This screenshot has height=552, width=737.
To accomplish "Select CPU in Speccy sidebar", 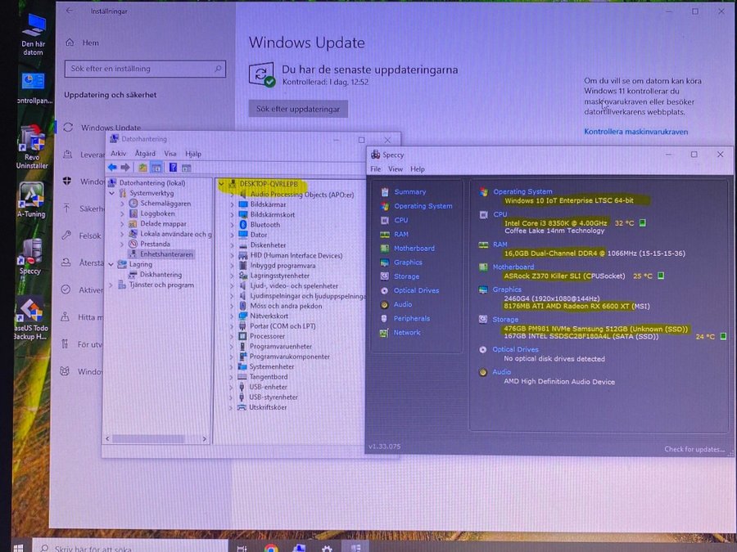I will [401, 220].
